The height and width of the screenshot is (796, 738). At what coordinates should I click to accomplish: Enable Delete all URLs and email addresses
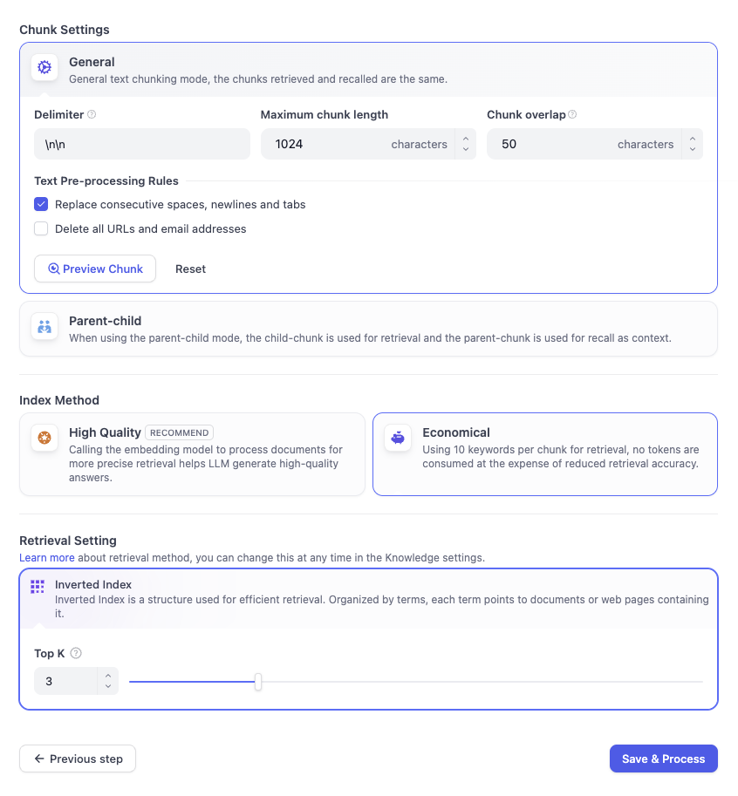click(x=41, y=229)
